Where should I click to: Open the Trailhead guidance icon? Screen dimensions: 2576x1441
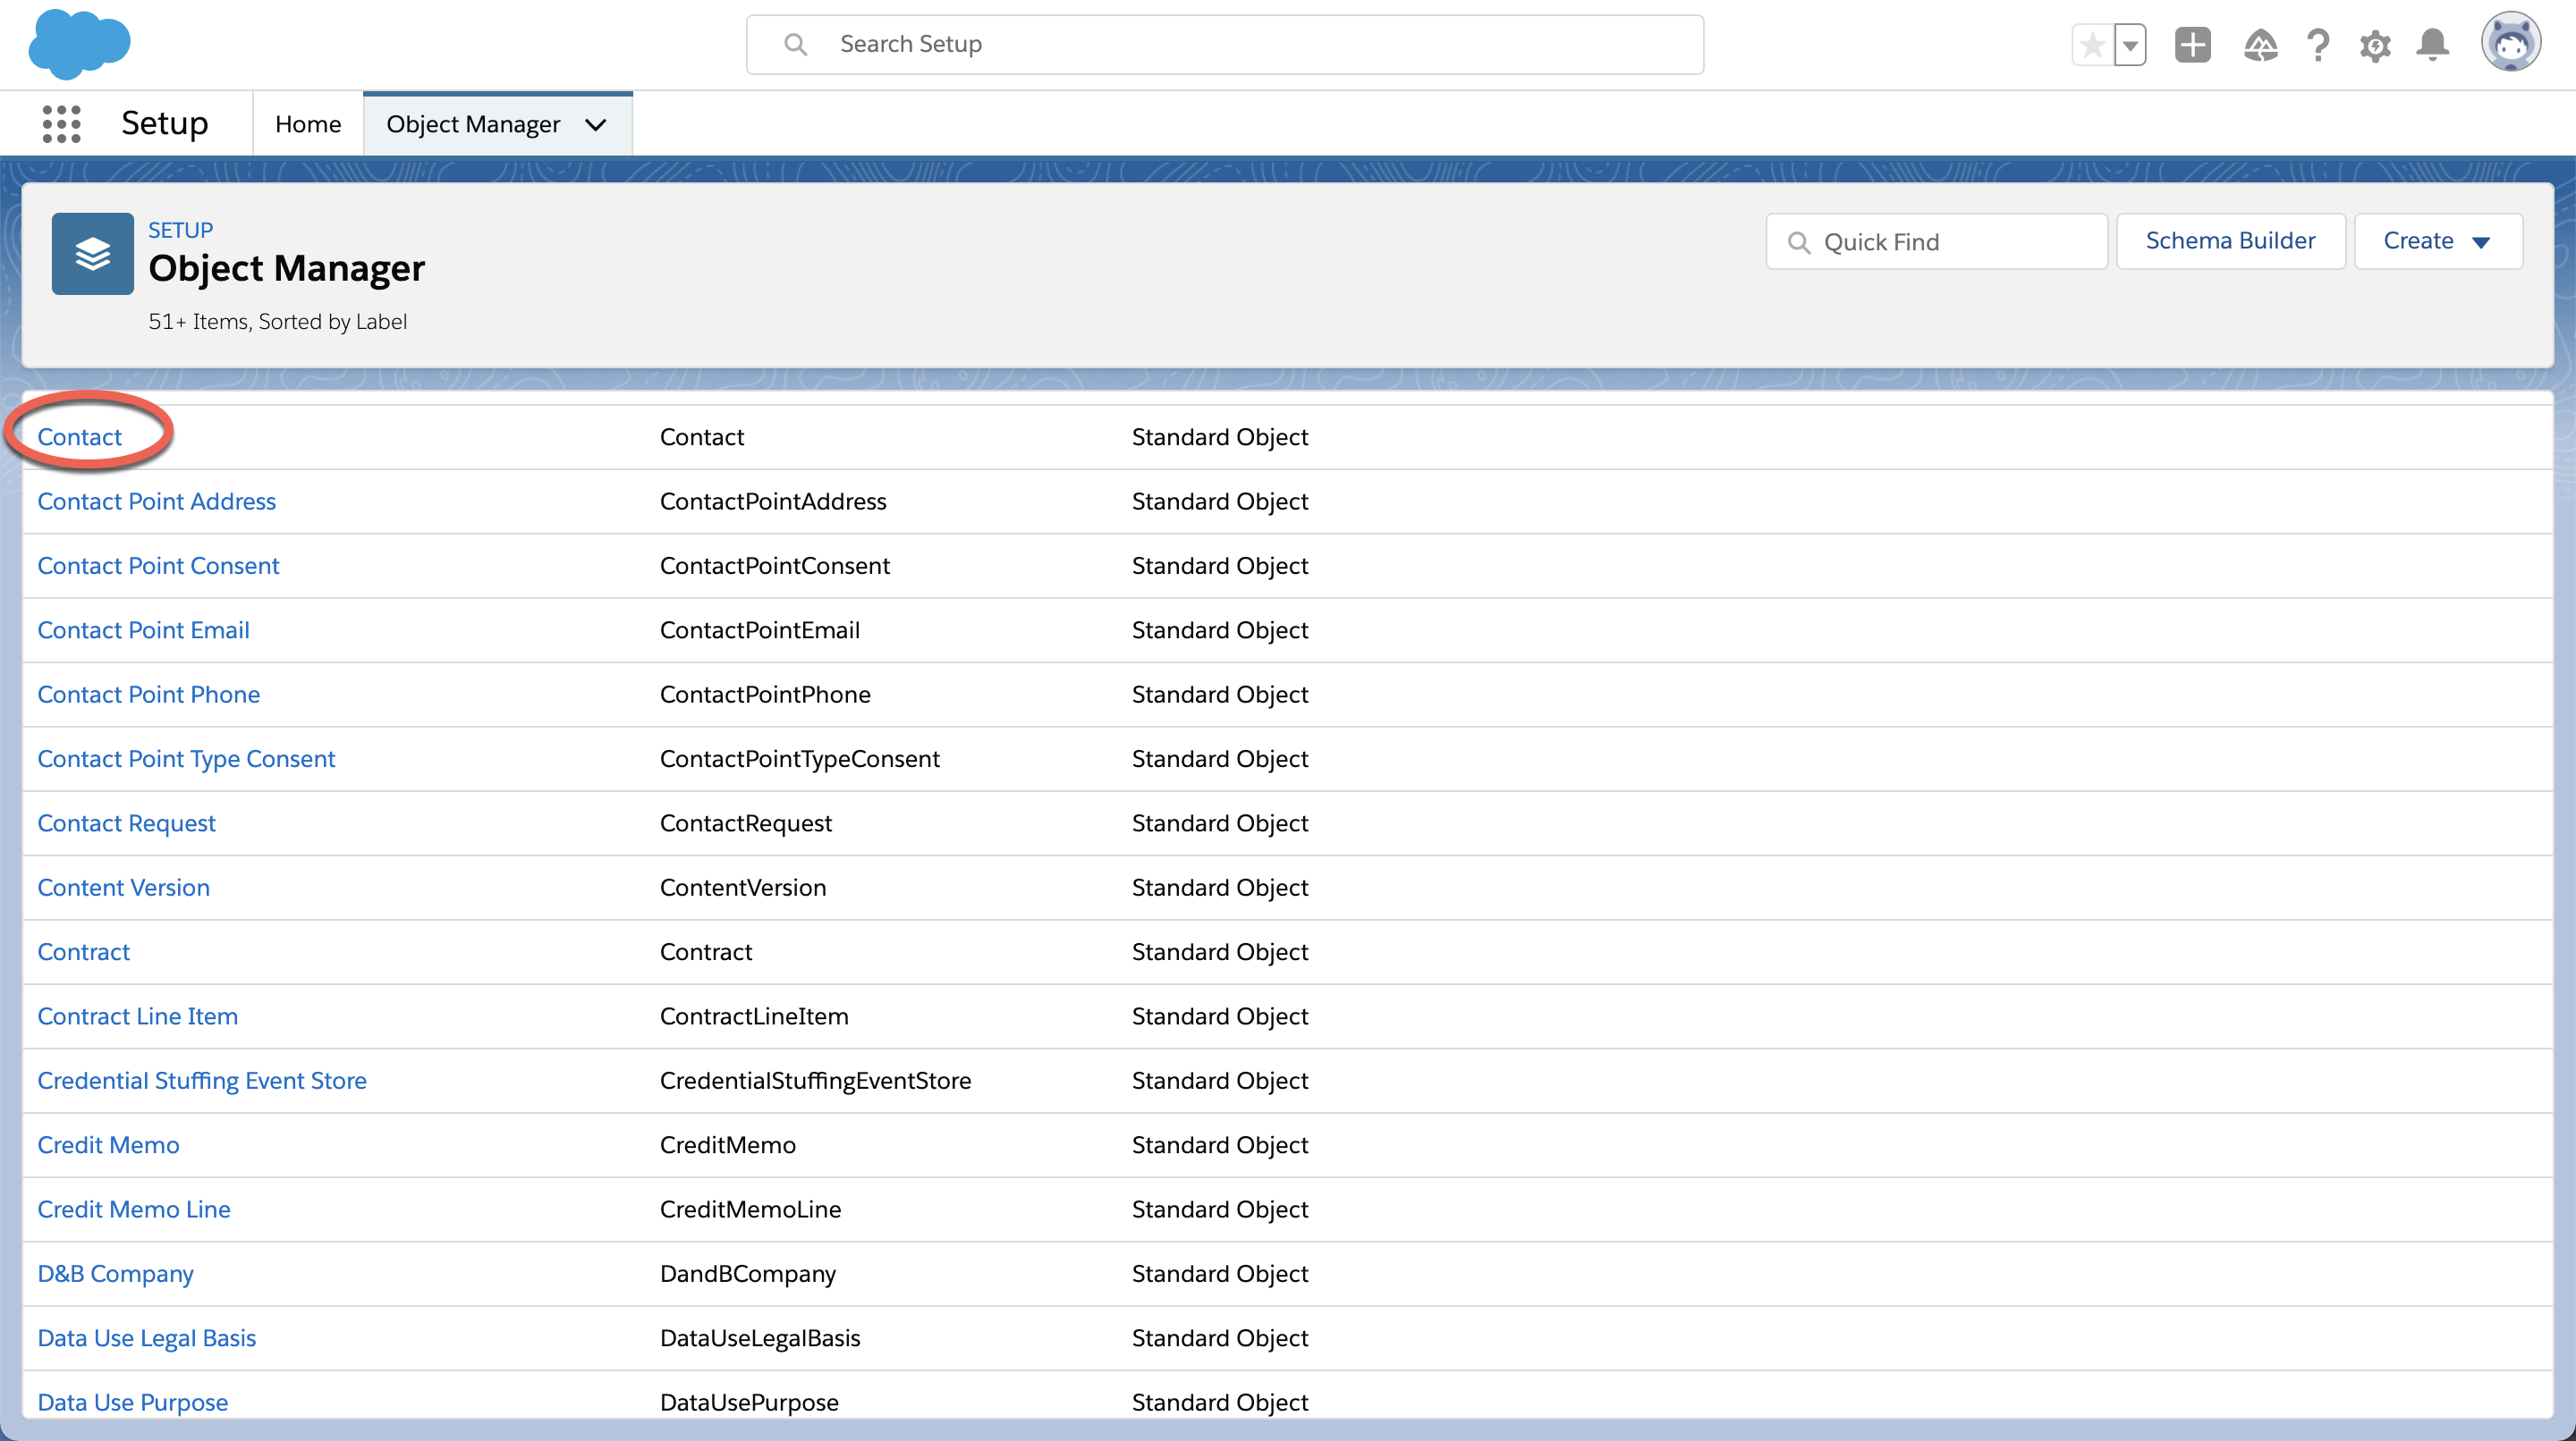pyautogui.click(x=2260, y=45)
